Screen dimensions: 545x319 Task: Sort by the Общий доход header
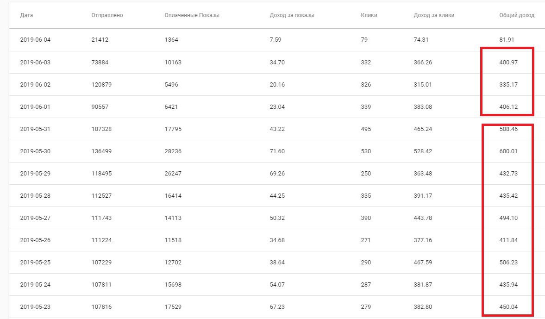[x=517, y=15]
